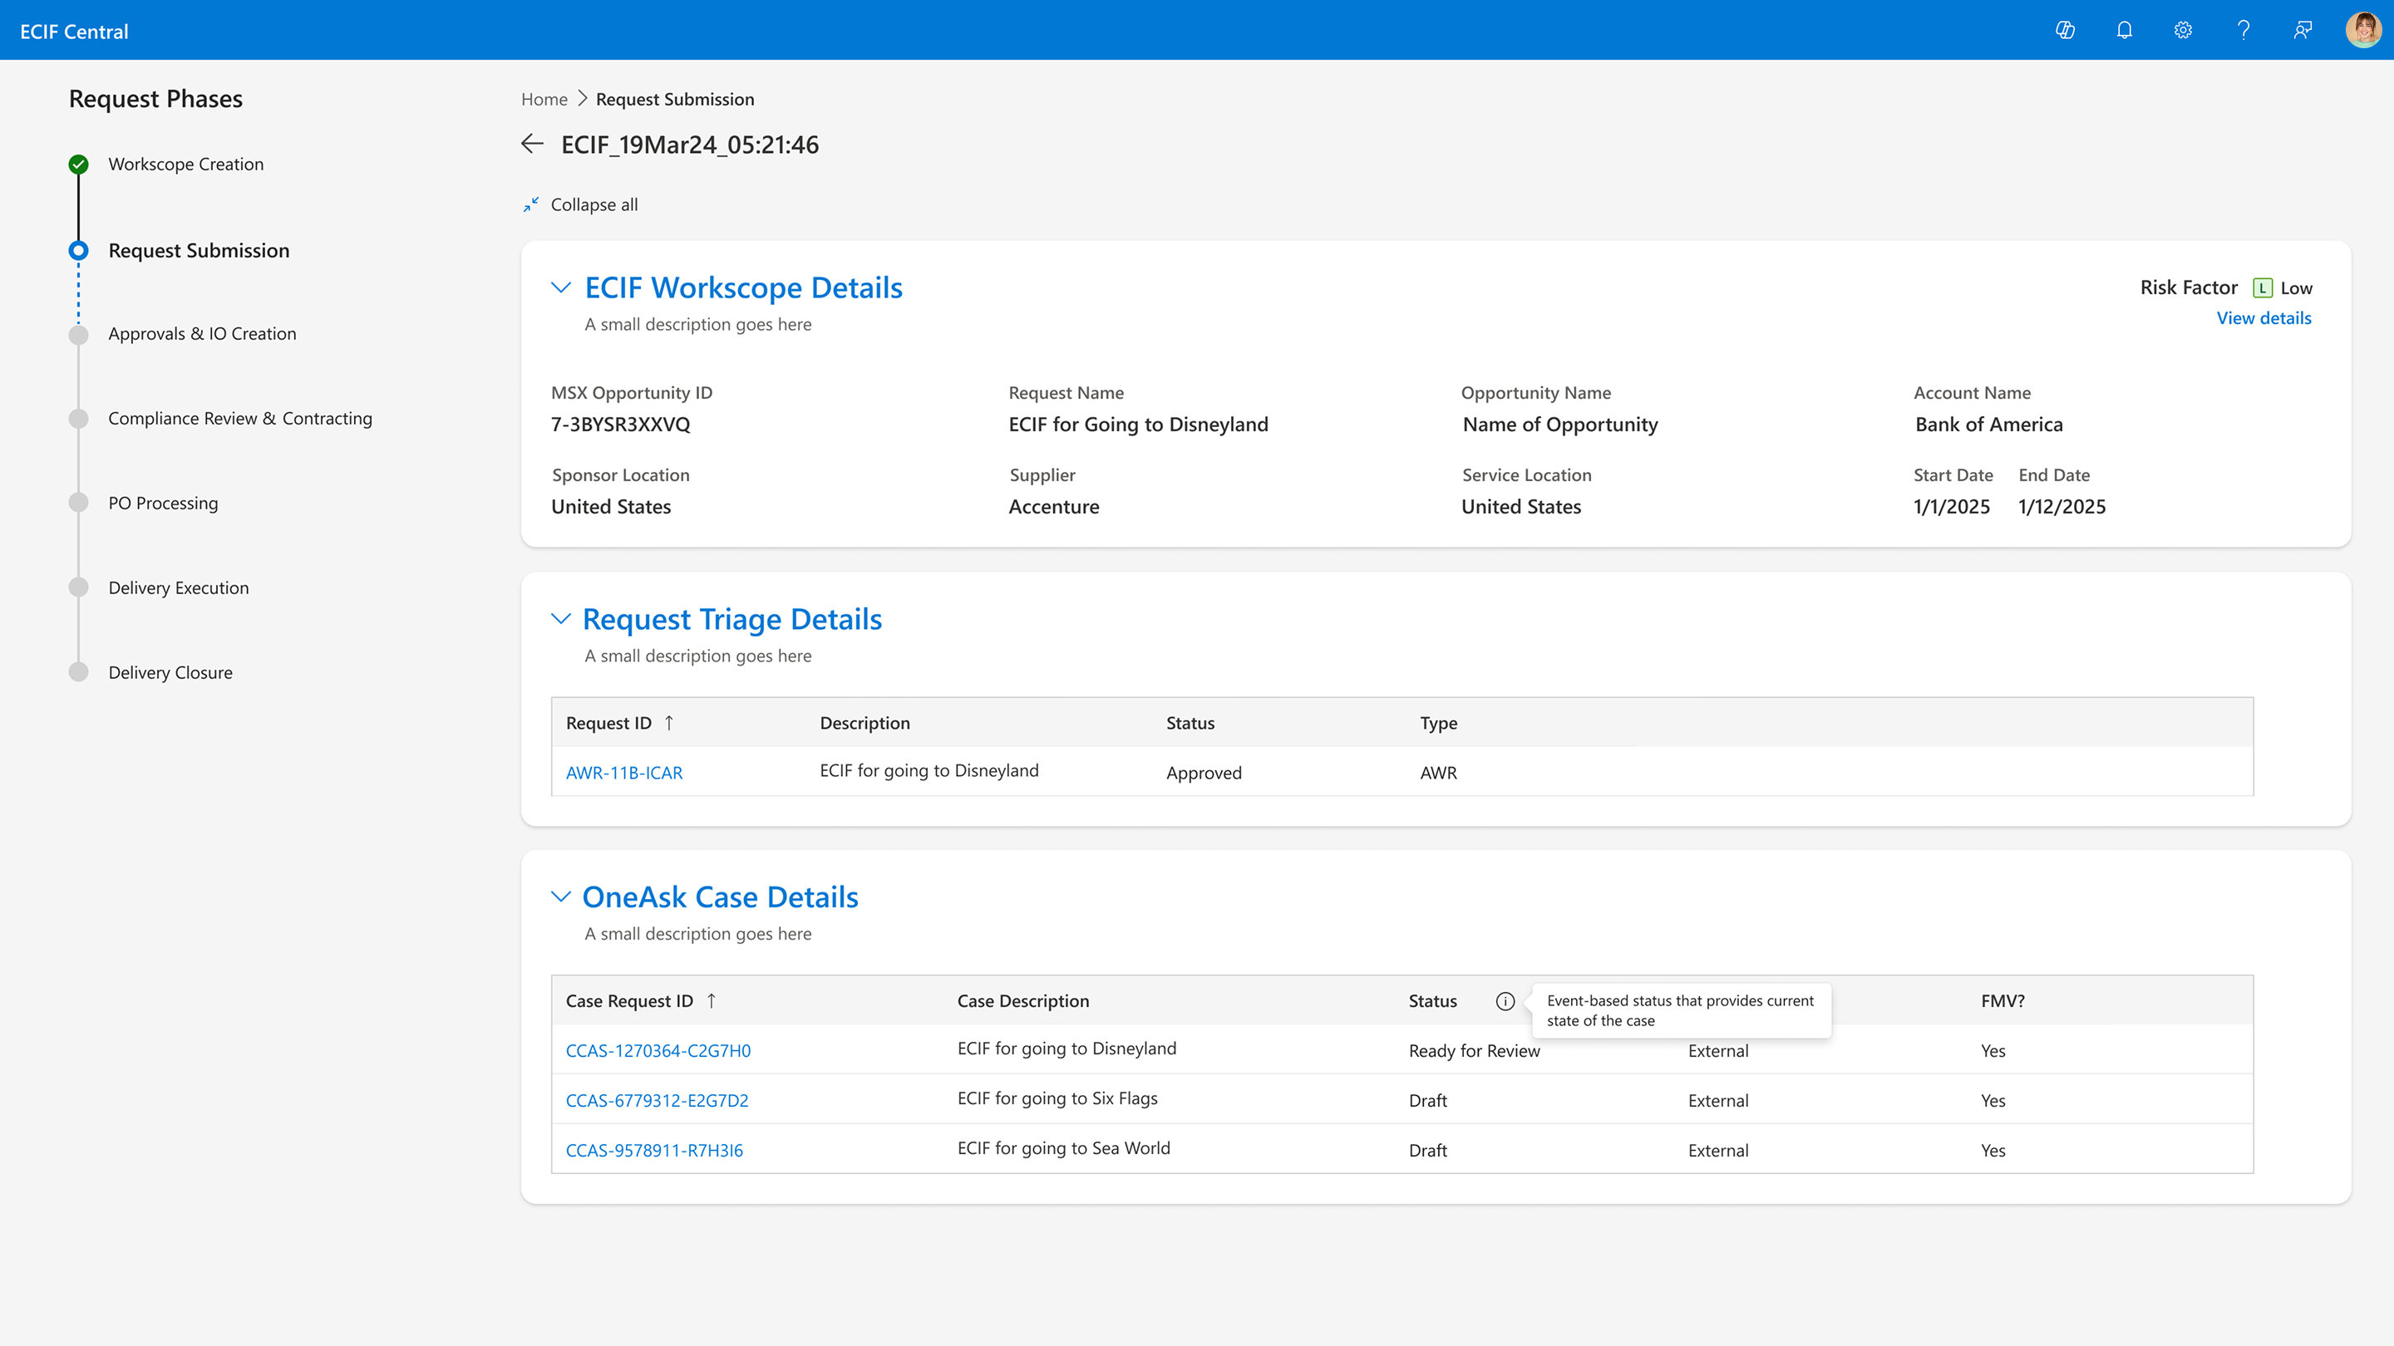Select the Workscope Creation phase

click(x=186, y=165)
